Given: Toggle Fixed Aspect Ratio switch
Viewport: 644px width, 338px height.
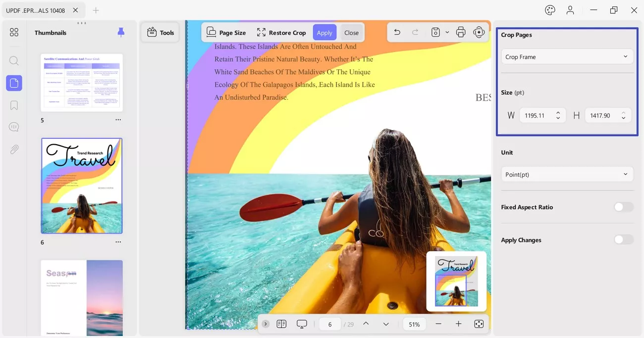Looking at the screenshot, I should (x=624, y=207).
